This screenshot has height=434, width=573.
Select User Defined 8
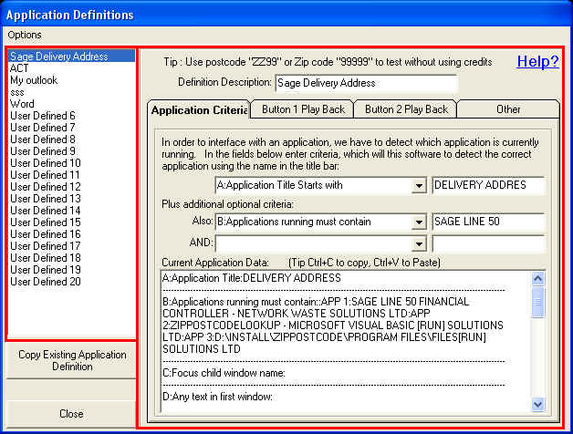(x=71, y=139)
